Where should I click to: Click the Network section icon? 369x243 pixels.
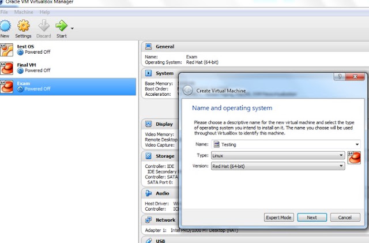click(149, 220)
